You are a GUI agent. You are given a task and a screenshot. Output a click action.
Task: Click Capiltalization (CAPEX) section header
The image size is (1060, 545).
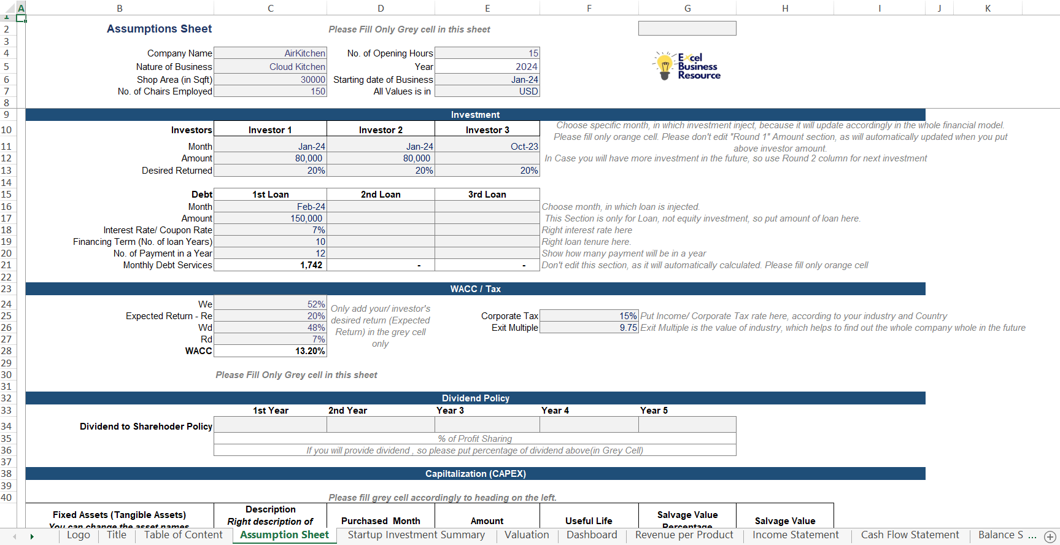(475, 474)
